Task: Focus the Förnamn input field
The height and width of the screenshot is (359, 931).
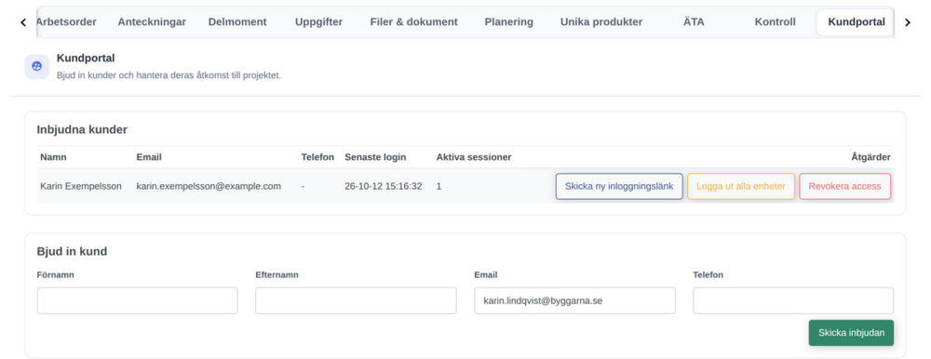Action: [137, 300]
